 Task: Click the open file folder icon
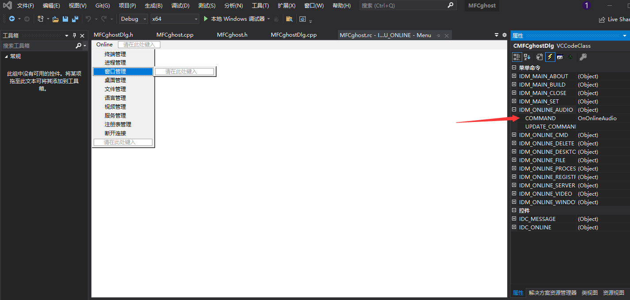click(x=55, y=19)
